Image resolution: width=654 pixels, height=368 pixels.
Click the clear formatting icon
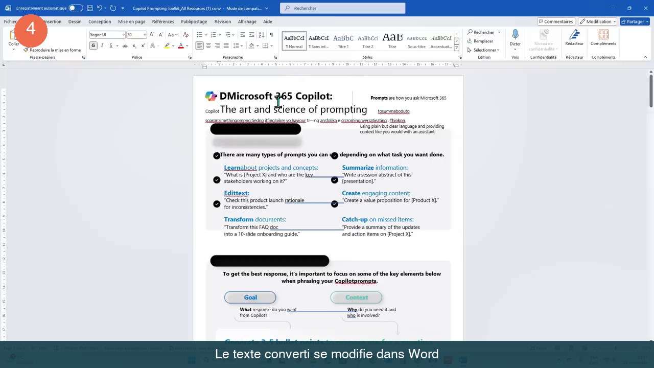186,34
